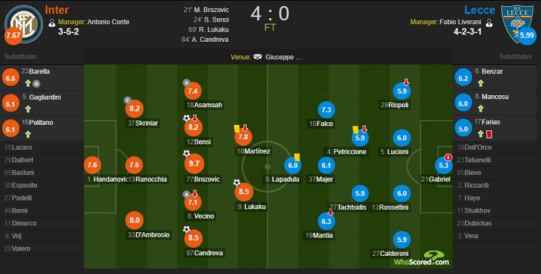The width and height of the screenshot is (541, 274).
Task: Select Brozovic's 9.7 rating bubble
Action: tap(194, 164)
